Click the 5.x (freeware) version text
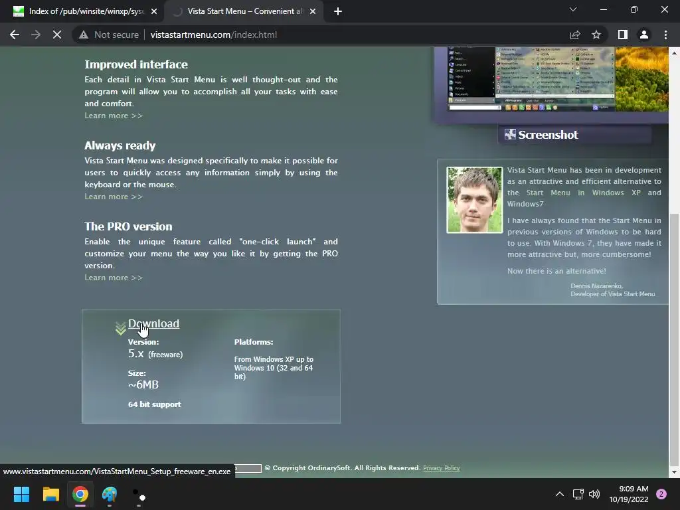 [155, 354]
